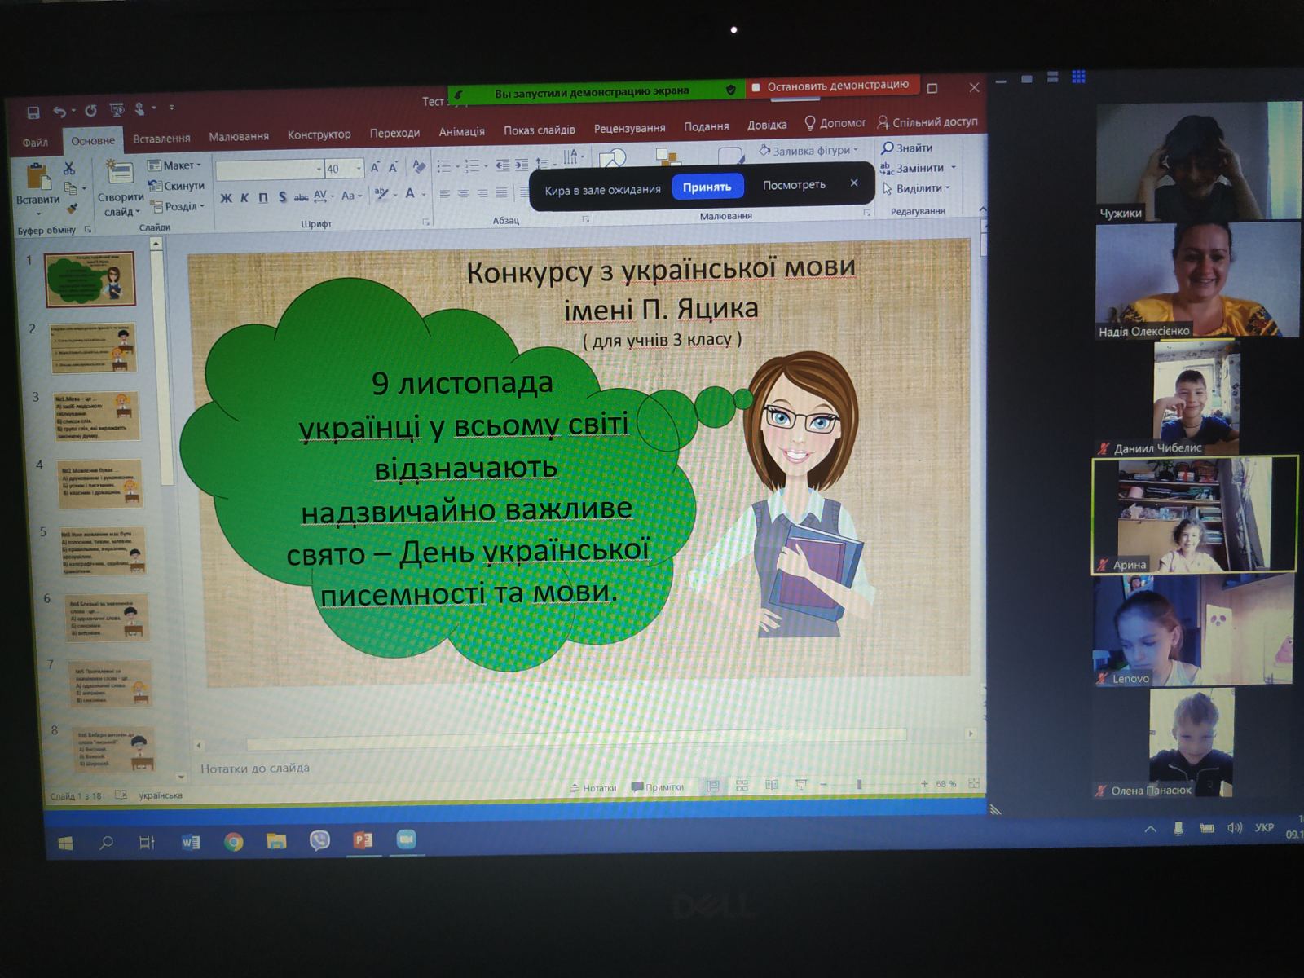
Task: Switch to the Вставлення tab
Action: pyautogui.click(x=161, y=139)
